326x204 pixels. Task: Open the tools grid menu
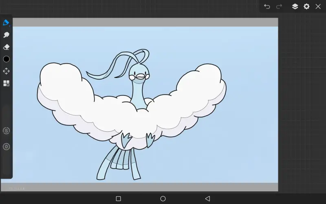coord(6,83)
